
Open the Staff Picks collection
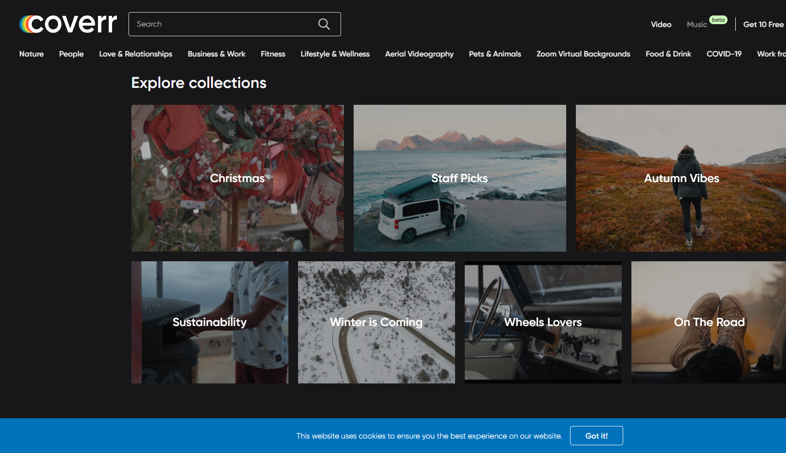pos(460,178)
